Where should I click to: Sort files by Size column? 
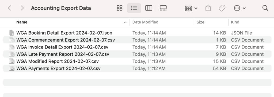click(x=200, y=22)
